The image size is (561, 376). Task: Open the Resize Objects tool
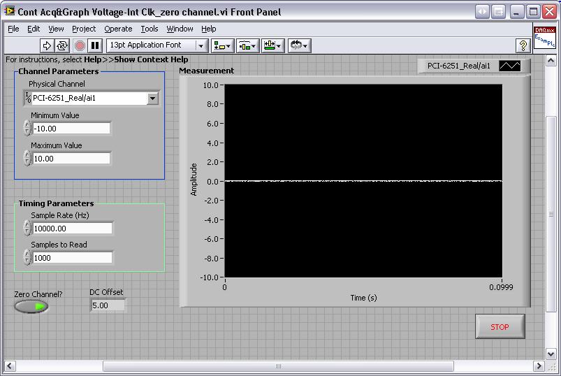272,45
